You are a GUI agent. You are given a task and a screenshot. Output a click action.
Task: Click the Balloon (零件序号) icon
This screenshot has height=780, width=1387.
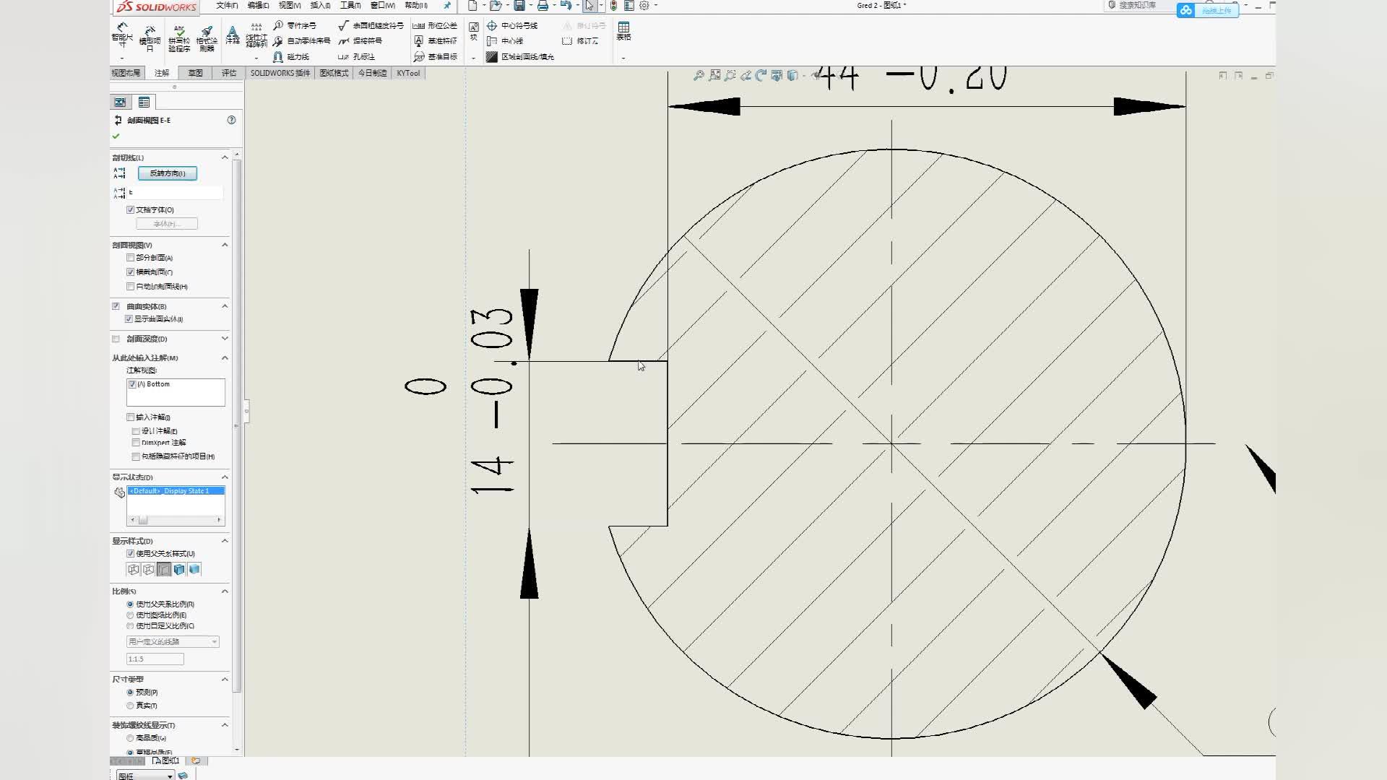[295, 25]
